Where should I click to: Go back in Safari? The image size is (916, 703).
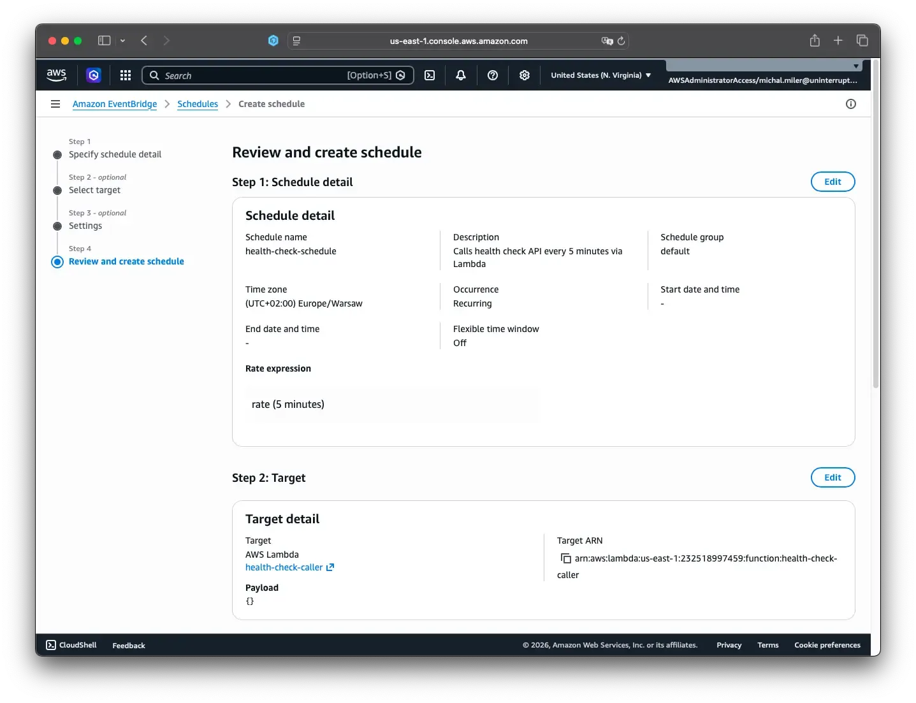pos(144,41)
